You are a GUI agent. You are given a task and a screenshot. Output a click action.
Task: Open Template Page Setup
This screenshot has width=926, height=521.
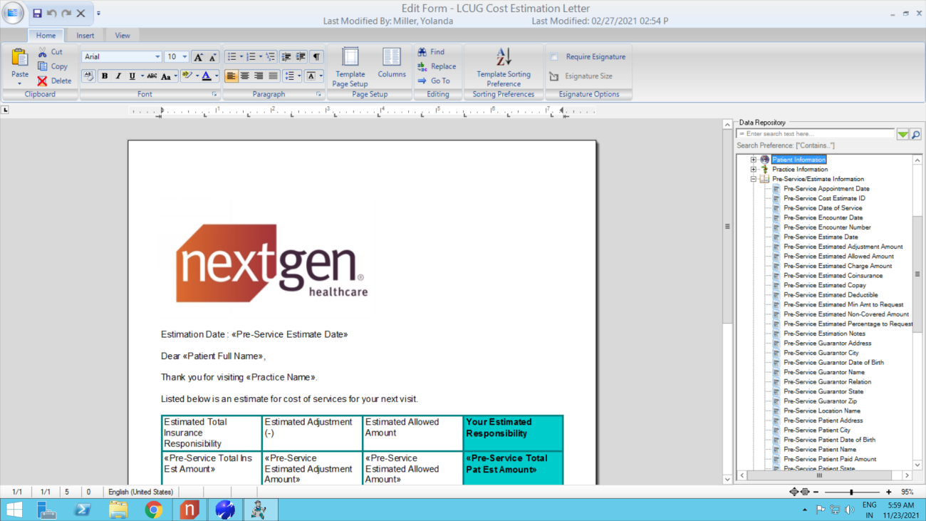click(350, 68)
